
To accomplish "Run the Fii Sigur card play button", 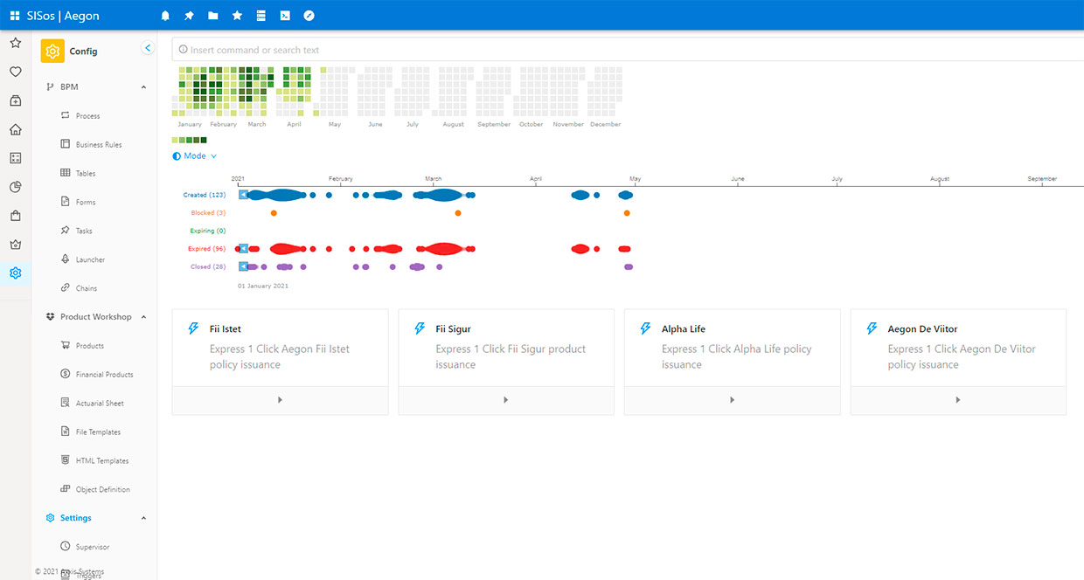I will (x=506, y=400).
